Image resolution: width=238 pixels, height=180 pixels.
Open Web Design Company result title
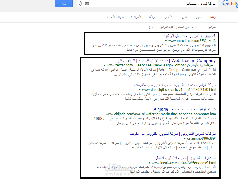coord(164,60)
